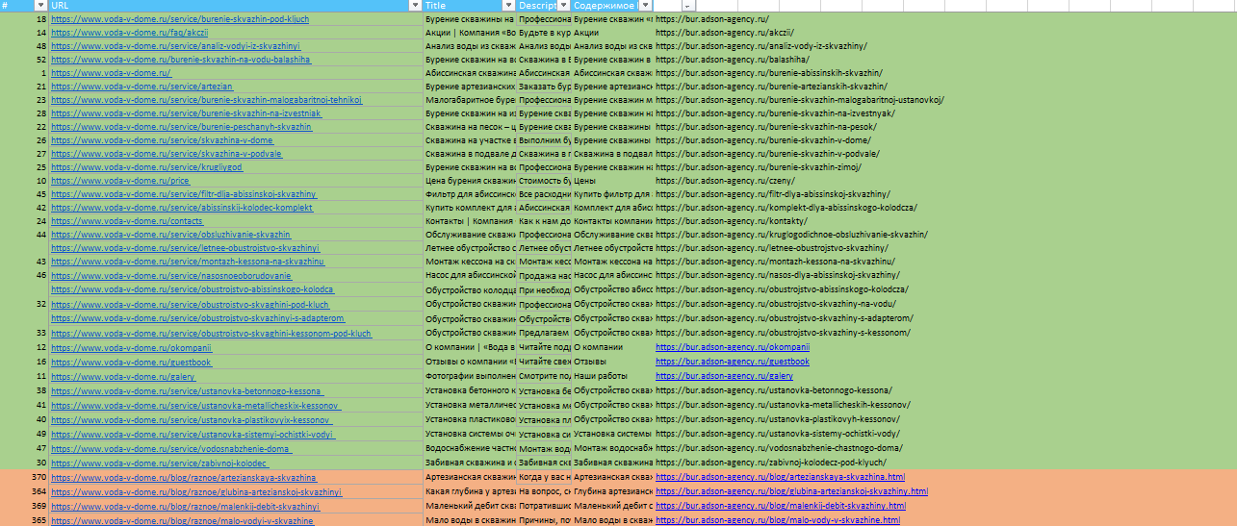Open the Description column filter dropdown
The width and height of the screenshot is (1237, 526).
564,6
